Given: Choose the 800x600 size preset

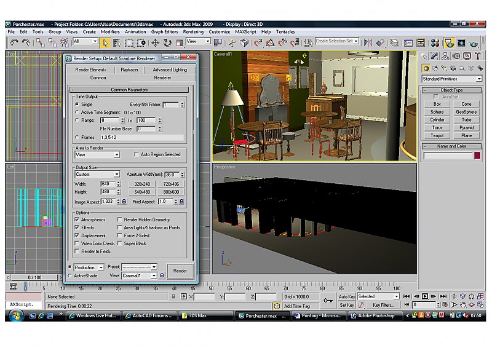Looking at the screenshot, I should tap(171, 192).
